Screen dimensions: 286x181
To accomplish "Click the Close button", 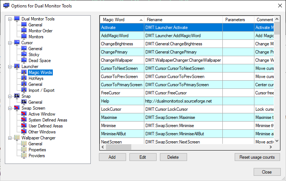I will (267, 172).
